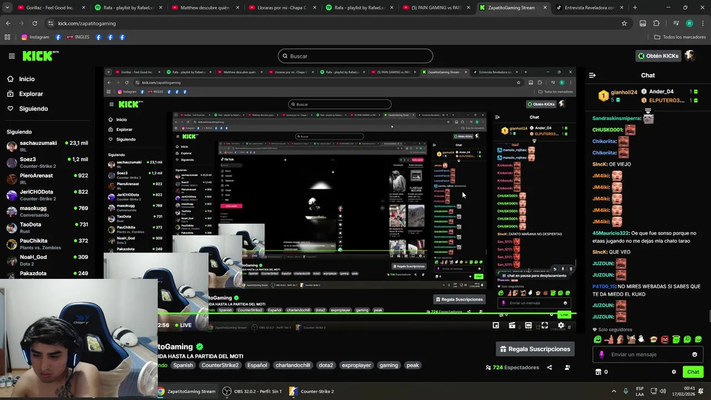Screen dimensions: 711x400
Task: Create a clip with clapperboard icon
Action: [512, 326]
